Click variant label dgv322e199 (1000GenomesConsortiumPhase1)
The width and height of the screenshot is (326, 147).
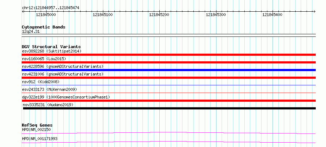pos(66,97)
